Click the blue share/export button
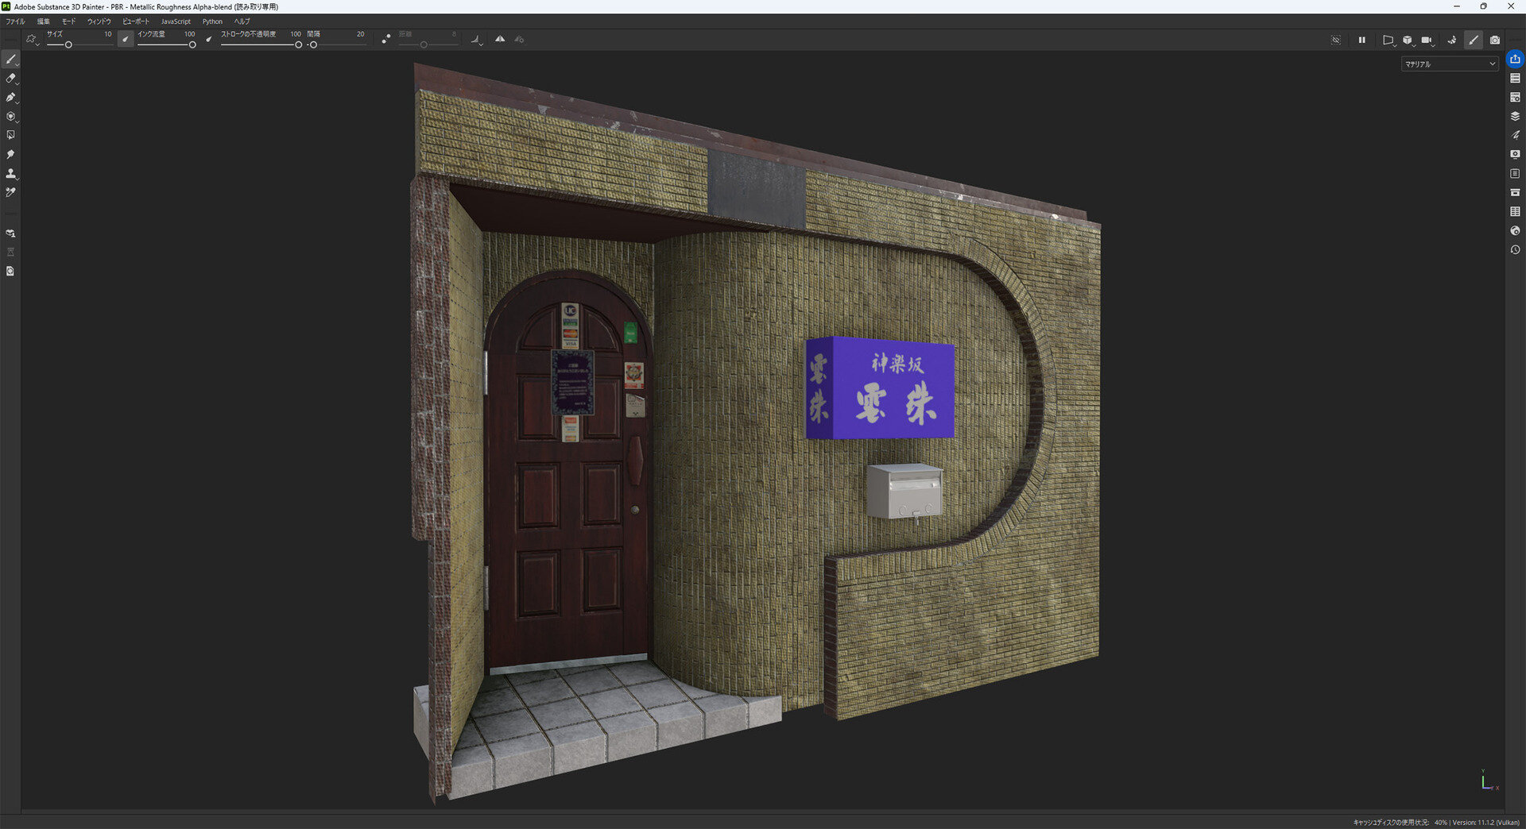This screenshot has width=1526, height=829. [1515, 60]
